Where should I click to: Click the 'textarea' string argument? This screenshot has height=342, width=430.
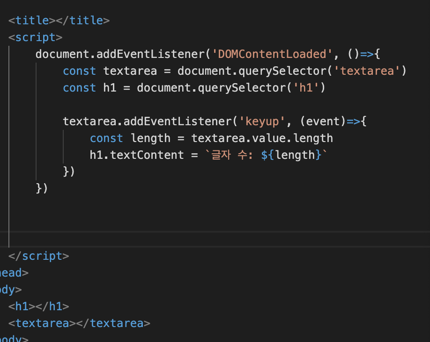(x=367, y=71)
